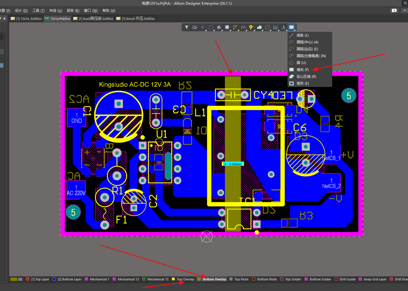This screenshot has height=291, width=408.
Task: Click the polygon pour icon
Action: point(259,27)
